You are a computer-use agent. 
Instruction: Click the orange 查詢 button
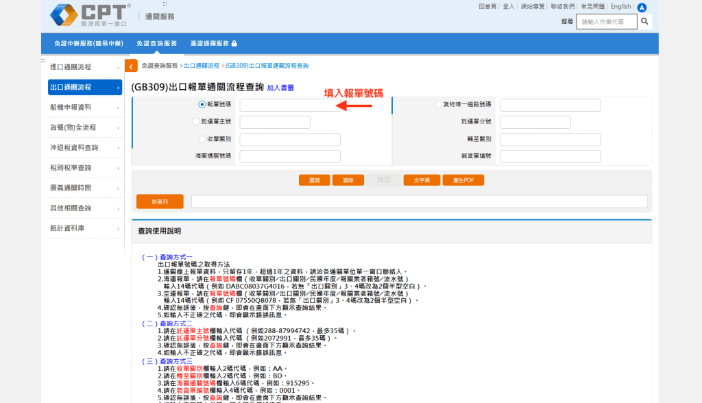pyautogui.click(x=314, y=180)
